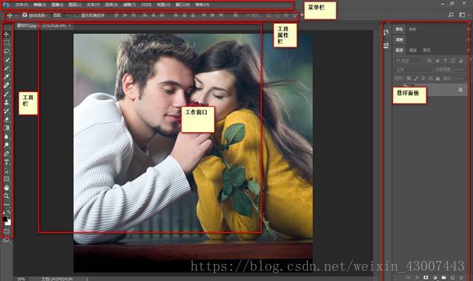Screen dimensions: 473x281
Task: Close the 素材03.jpg document tab
Action: (70, 26)
